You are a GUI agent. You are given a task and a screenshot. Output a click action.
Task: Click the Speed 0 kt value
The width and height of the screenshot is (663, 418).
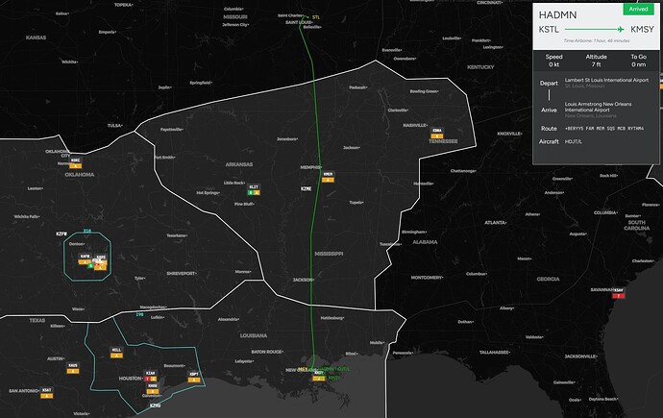[553, 64]
